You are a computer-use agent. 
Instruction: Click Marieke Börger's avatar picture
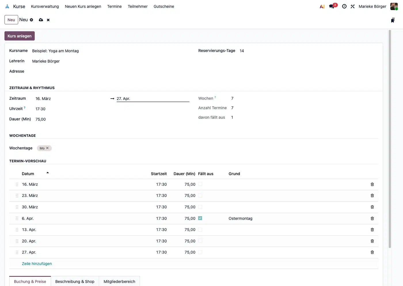(394, 6)
